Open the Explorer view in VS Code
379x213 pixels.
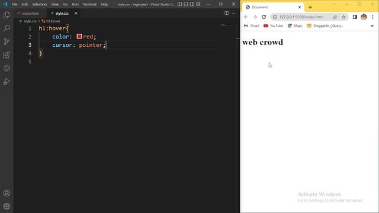click(x=7, y=15)
